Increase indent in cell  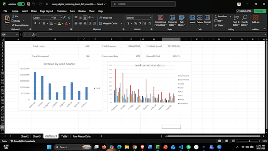pyautogui.click(x=94, y=23)
